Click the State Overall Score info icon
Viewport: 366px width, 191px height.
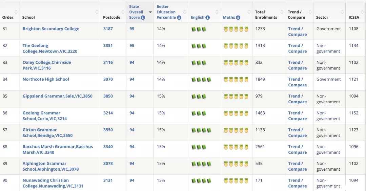(143, 18)
